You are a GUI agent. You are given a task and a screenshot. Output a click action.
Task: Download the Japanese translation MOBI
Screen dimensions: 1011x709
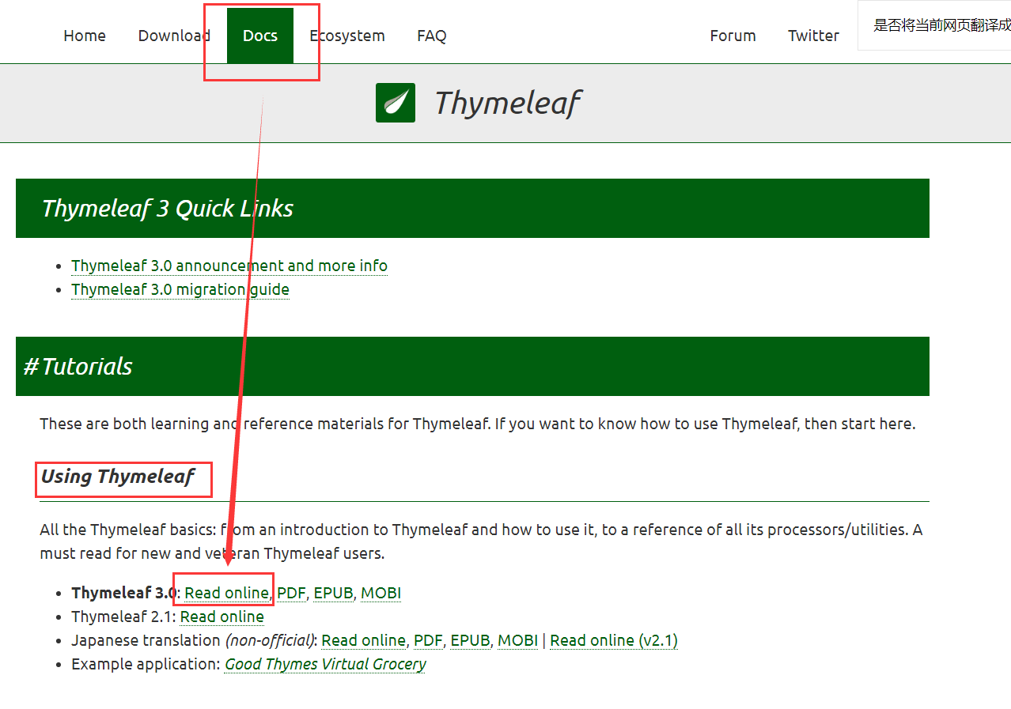tap(518, 640)
